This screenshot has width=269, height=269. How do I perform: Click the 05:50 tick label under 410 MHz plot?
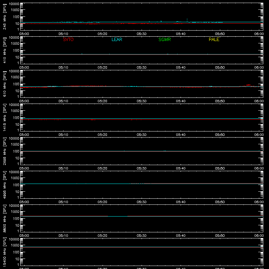pos(220,68)
